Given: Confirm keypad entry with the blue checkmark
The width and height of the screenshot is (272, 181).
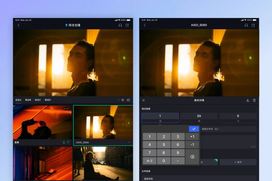Looking at the screenshot, I should (x=194, y=129).
